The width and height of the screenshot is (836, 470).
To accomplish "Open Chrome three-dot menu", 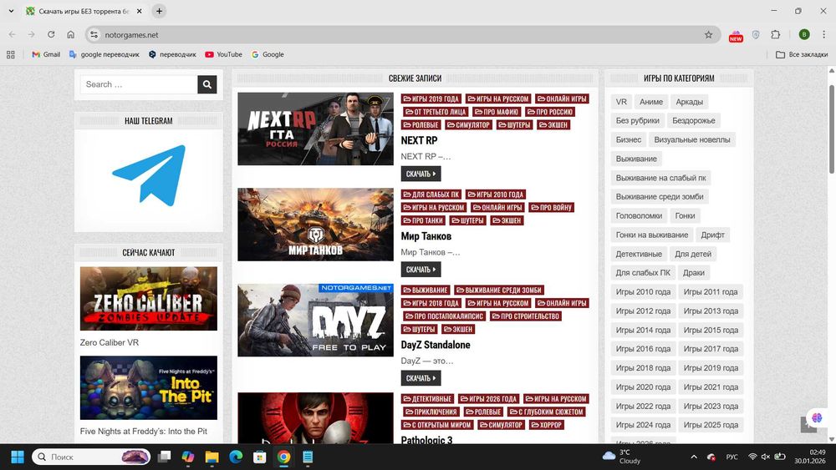I will [x=823, y=34].
